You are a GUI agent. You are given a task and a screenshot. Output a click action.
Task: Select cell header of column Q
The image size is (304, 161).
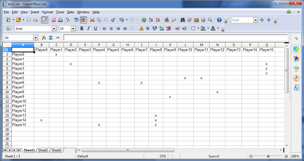266,45
